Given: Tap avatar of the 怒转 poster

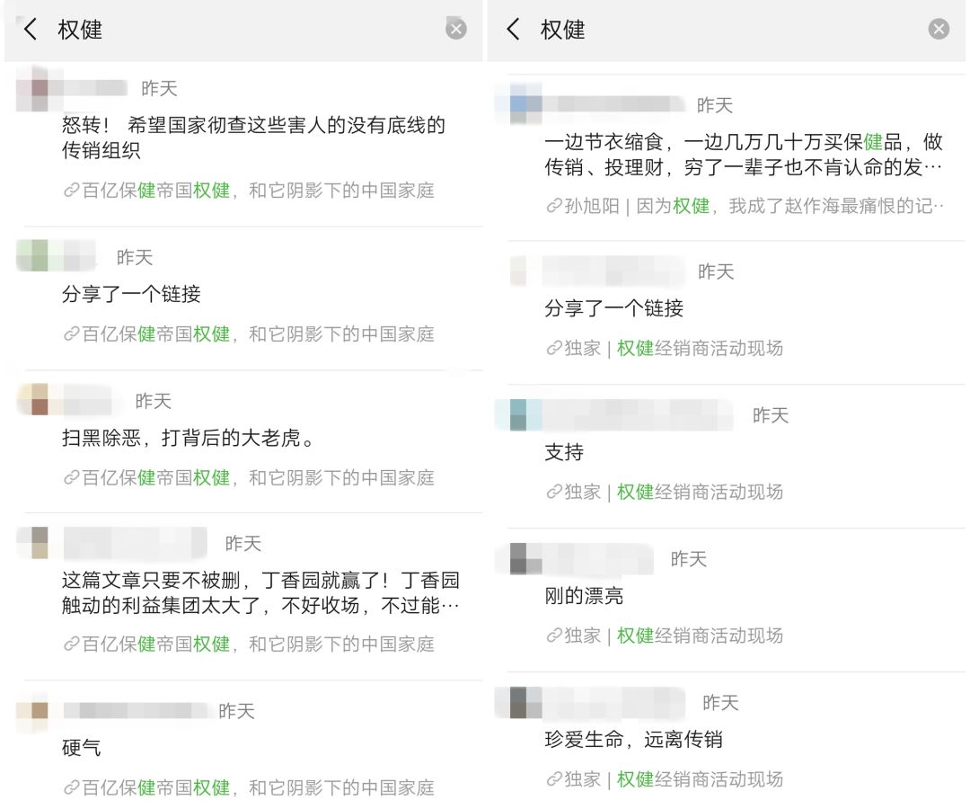Looking at the screenshot, I should (32, 87).
